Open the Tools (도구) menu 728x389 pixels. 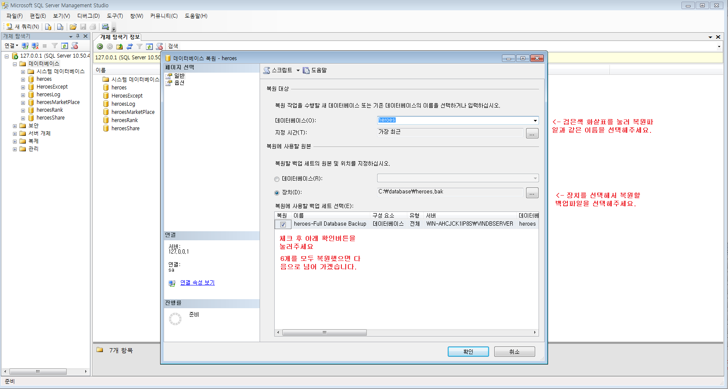click(115, 16)
